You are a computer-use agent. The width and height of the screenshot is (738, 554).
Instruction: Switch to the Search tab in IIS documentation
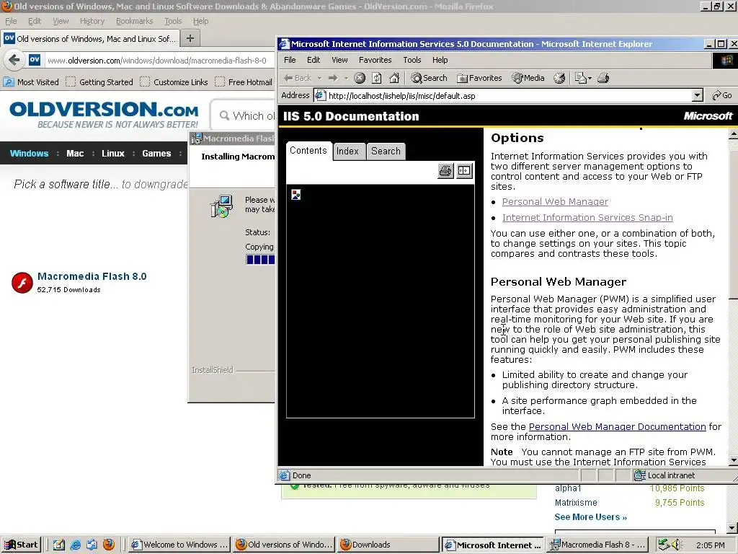[386, 151]
